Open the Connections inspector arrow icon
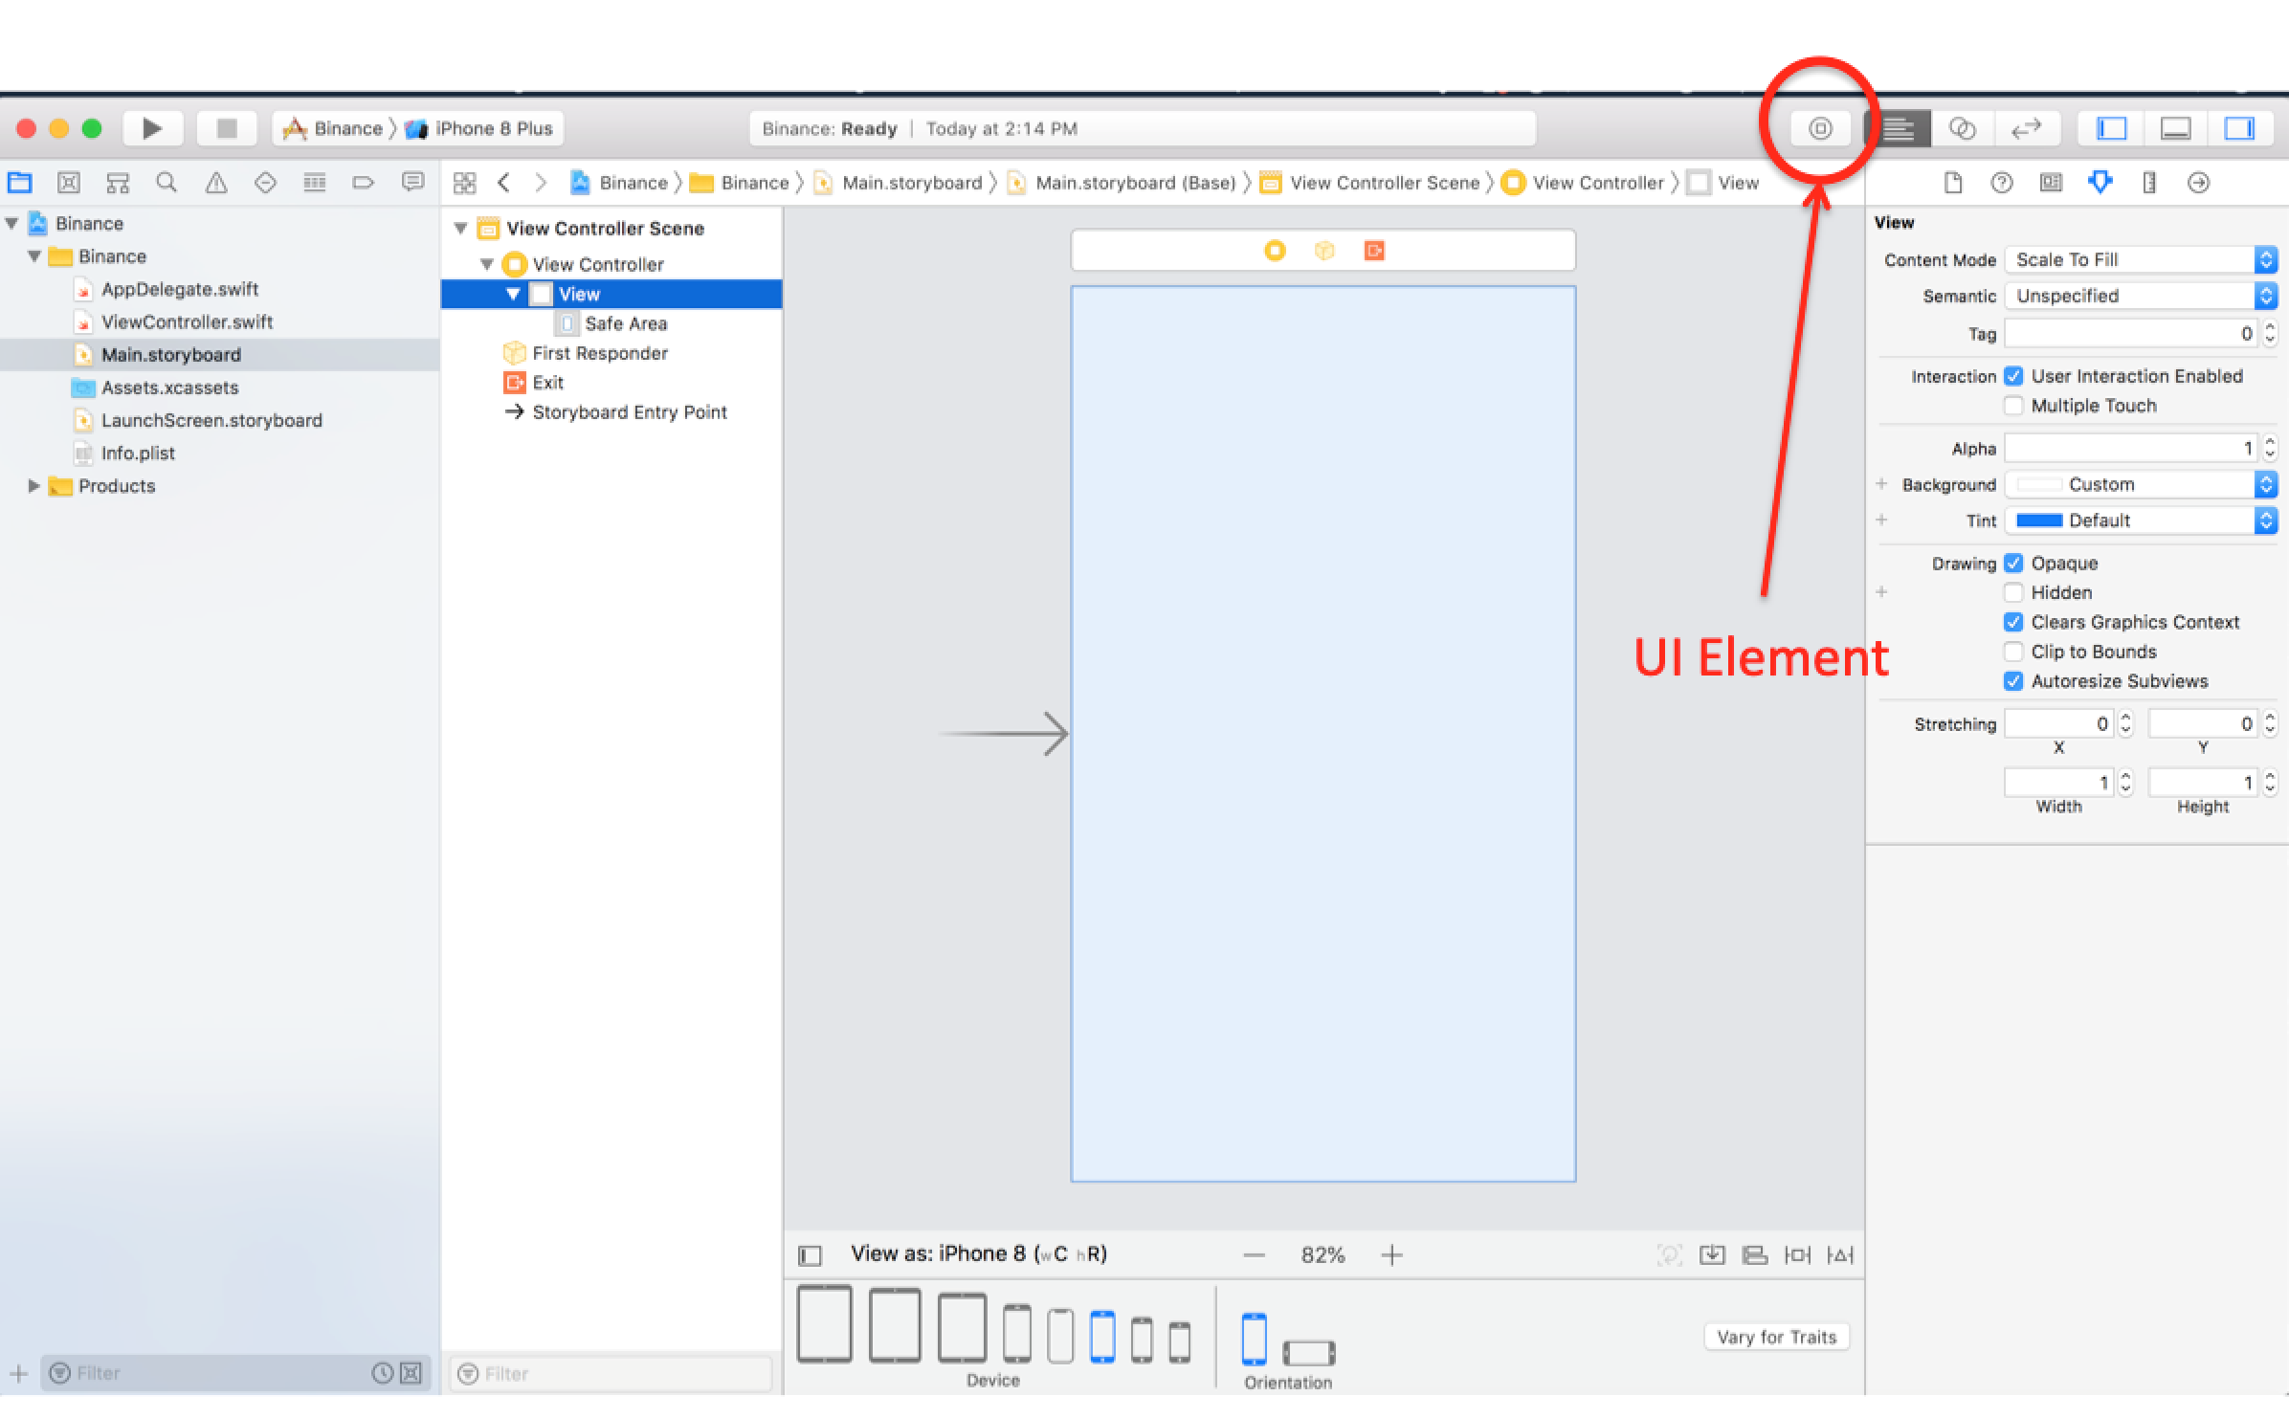The height and width of the screenshot is (1418, 2289). (x=2198, y=183)
